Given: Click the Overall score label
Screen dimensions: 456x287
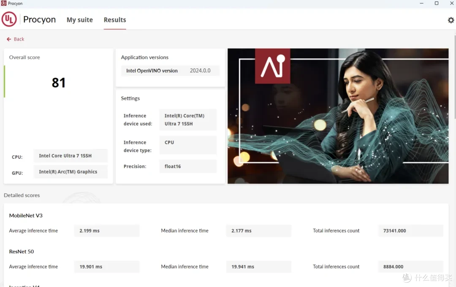Looking at the screenshot, I should click(24, 57).
